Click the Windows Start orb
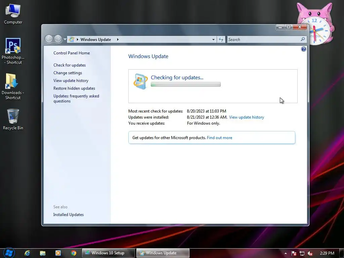The width and height of the screenshot is (344, 258). tap(9, 253)
